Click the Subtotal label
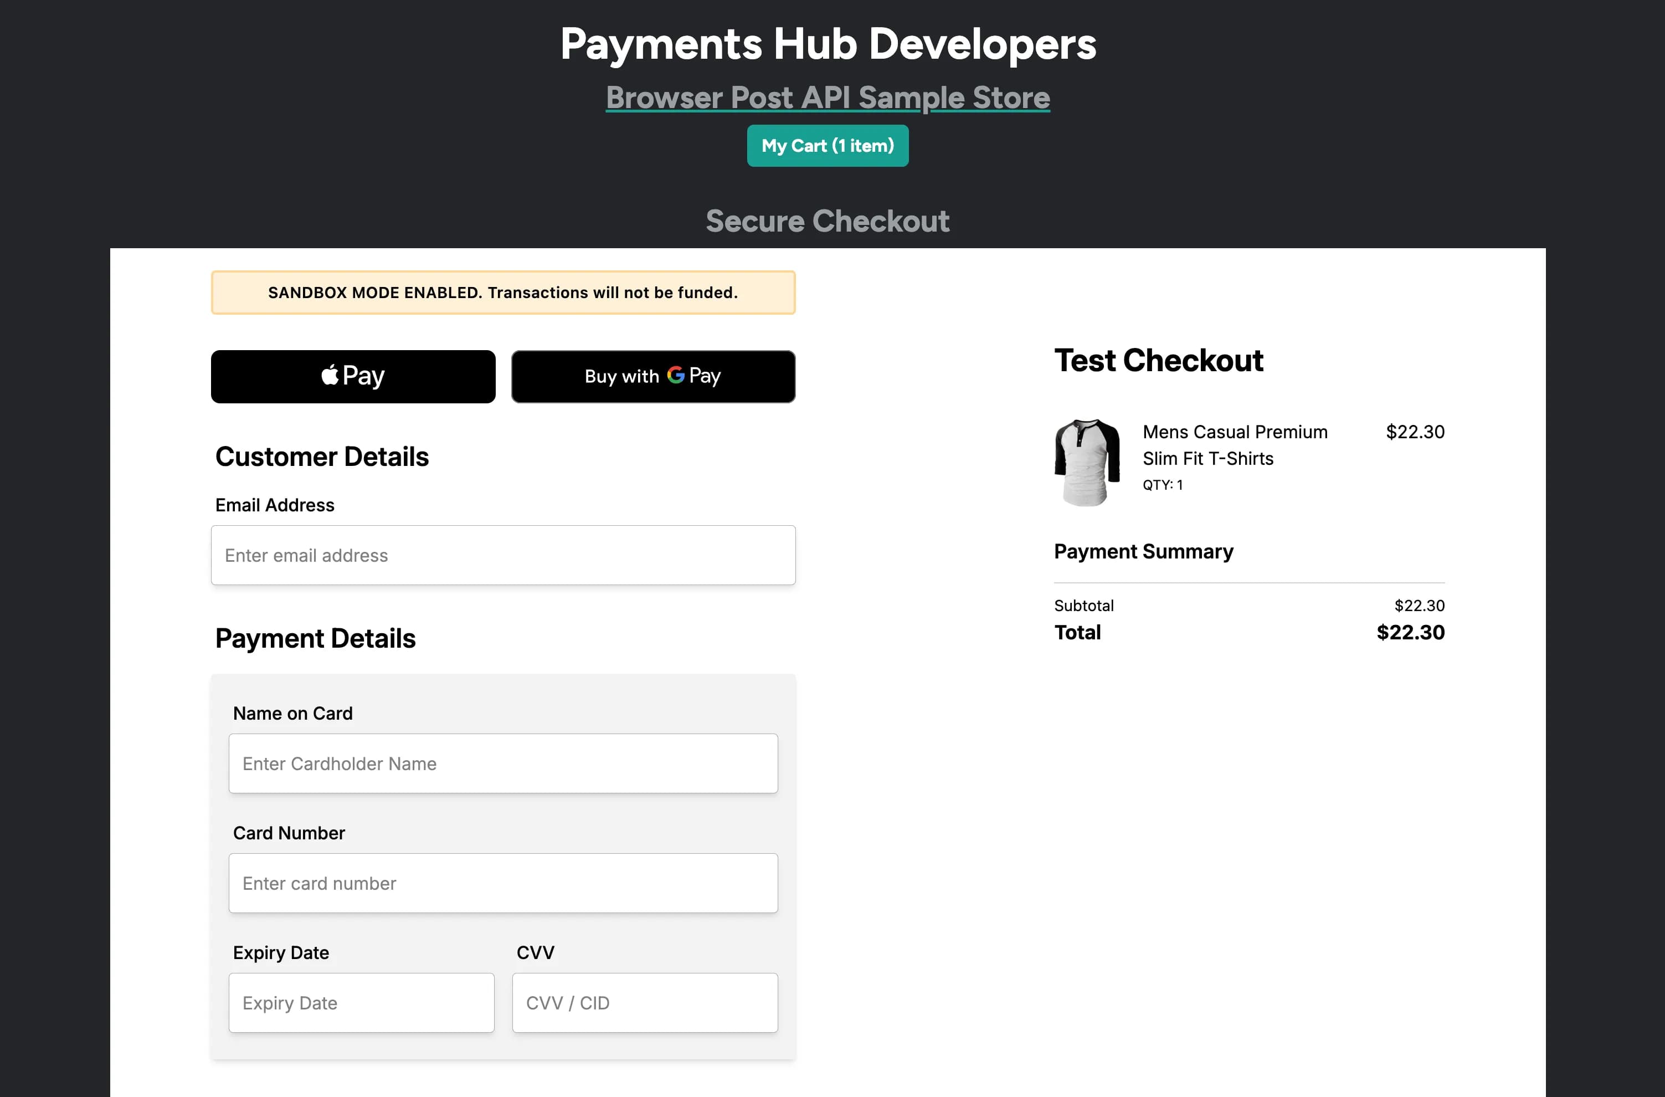The height and width of the screenshot is (1097, 1665). [1083, 606]
